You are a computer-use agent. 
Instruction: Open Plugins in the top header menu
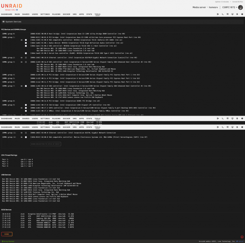click(x=56, y=14)
